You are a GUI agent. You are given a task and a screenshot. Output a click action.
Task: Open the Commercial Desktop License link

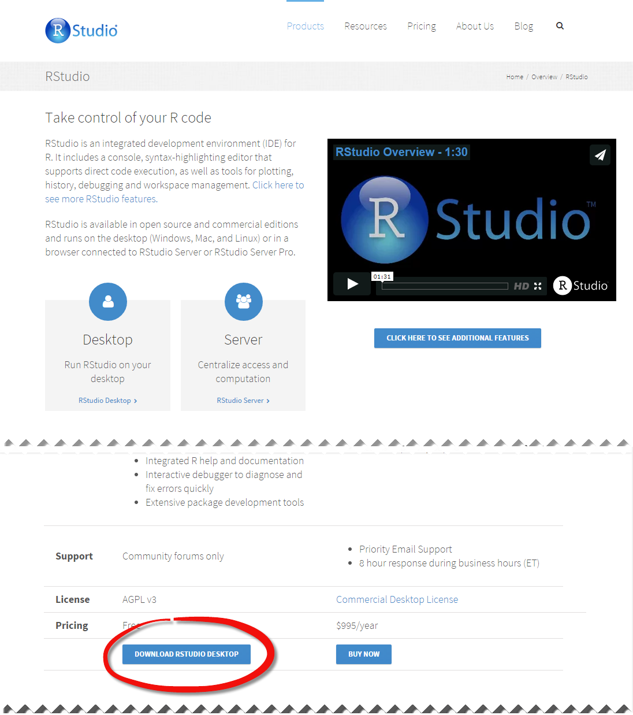click(397, 599)
